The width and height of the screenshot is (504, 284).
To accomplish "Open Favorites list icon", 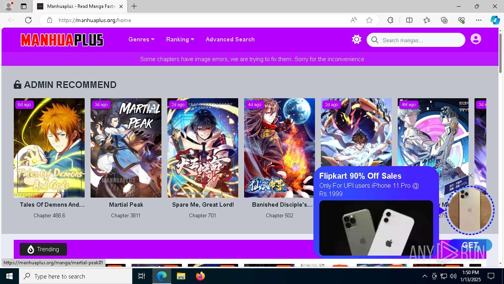I will point(427,20).
